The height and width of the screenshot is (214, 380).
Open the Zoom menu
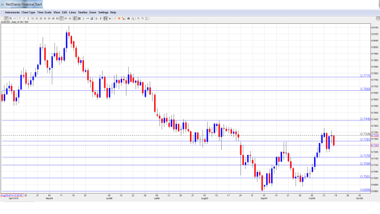tap(92, 12)
